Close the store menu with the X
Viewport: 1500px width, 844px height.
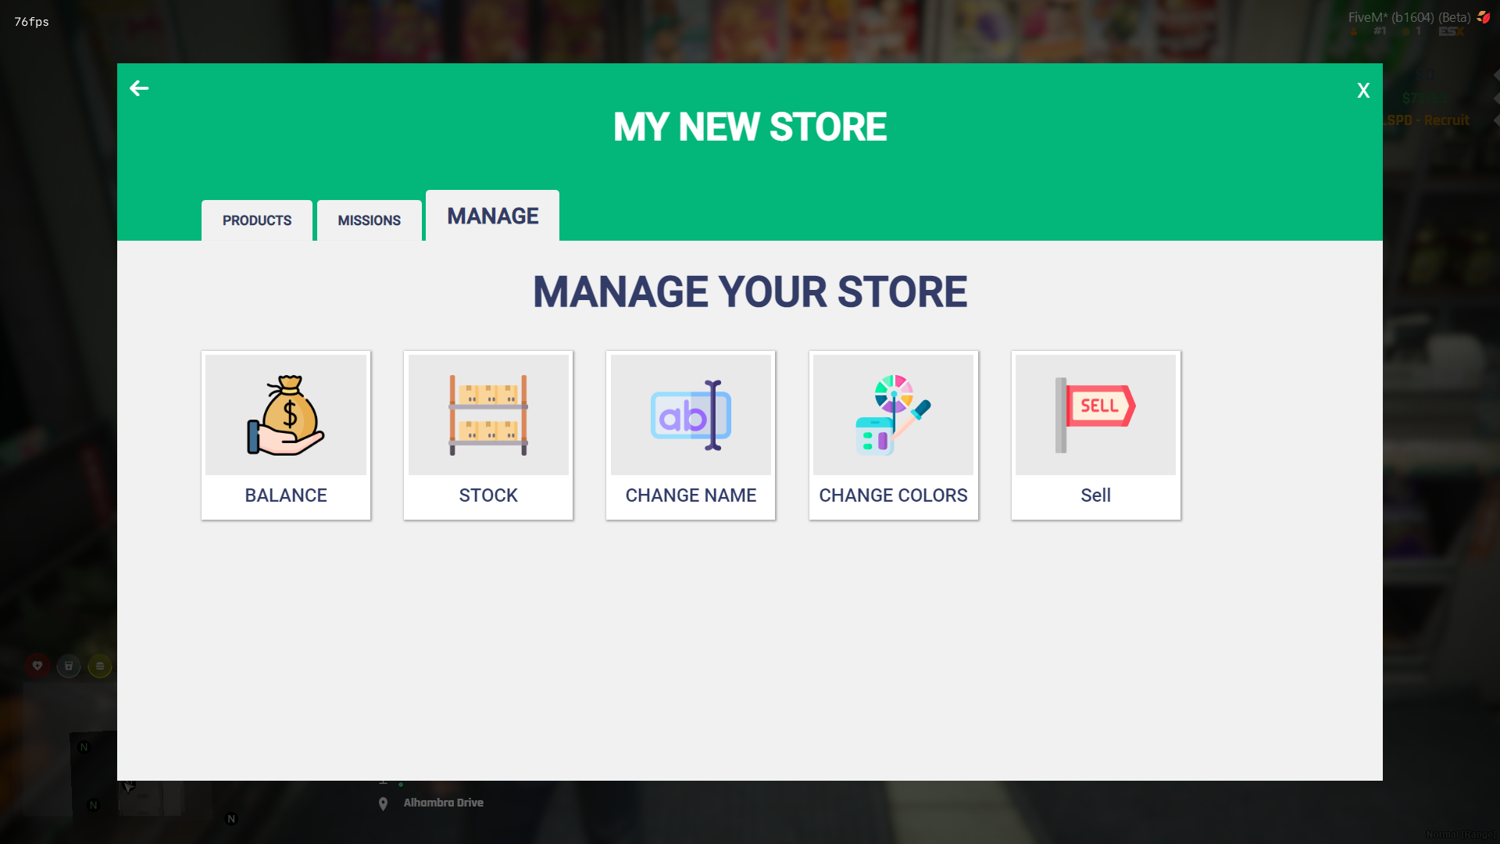pyautogui.click(x=1362, y=90)
